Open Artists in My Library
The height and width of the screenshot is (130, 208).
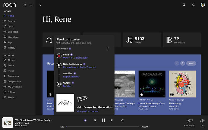tap(9, 65)
